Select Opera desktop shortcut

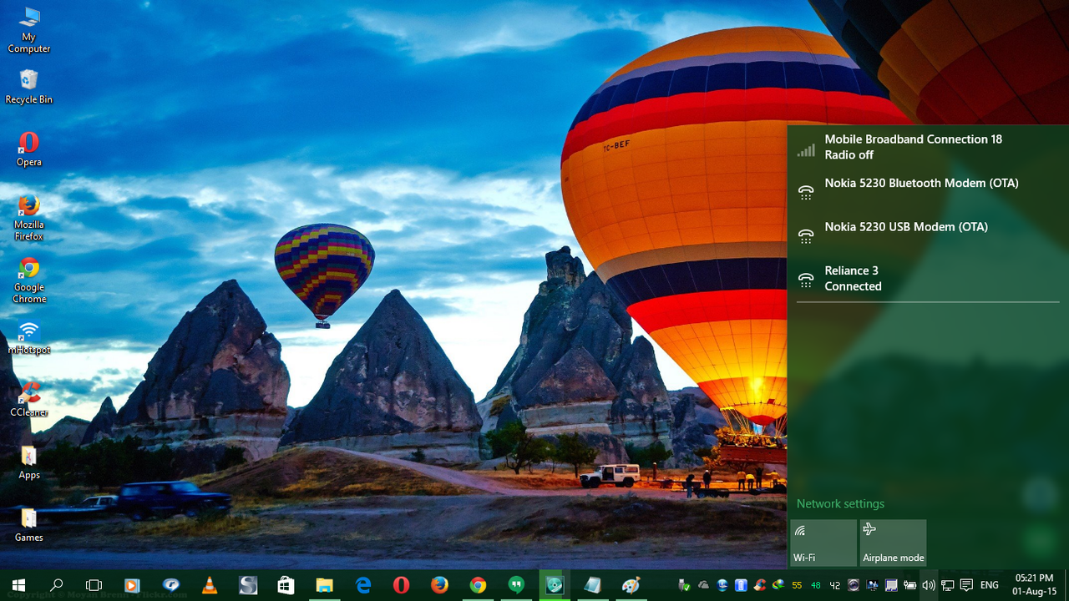[29, 149]
